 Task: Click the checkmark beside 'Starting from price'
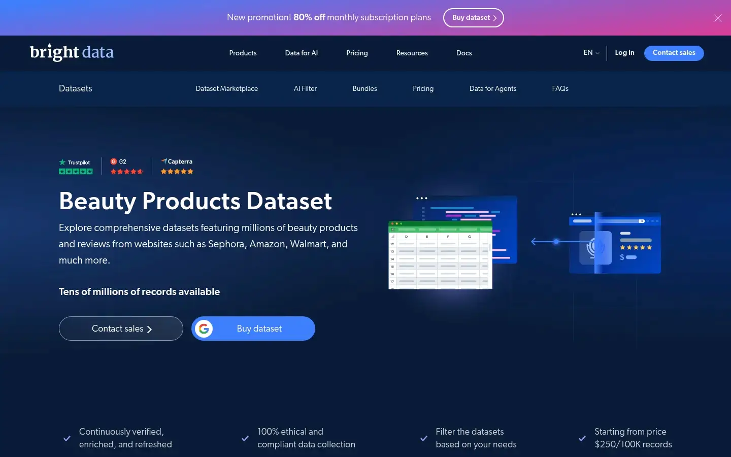[x=582, y=438]
